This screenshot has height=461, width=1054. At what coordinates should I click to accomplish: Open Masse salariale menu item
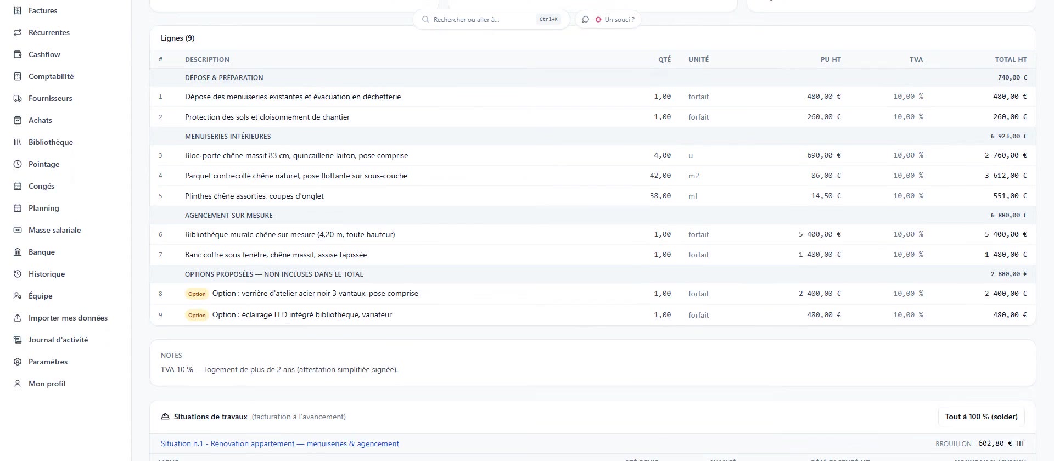pyautogui.click(x=54, y=230)
